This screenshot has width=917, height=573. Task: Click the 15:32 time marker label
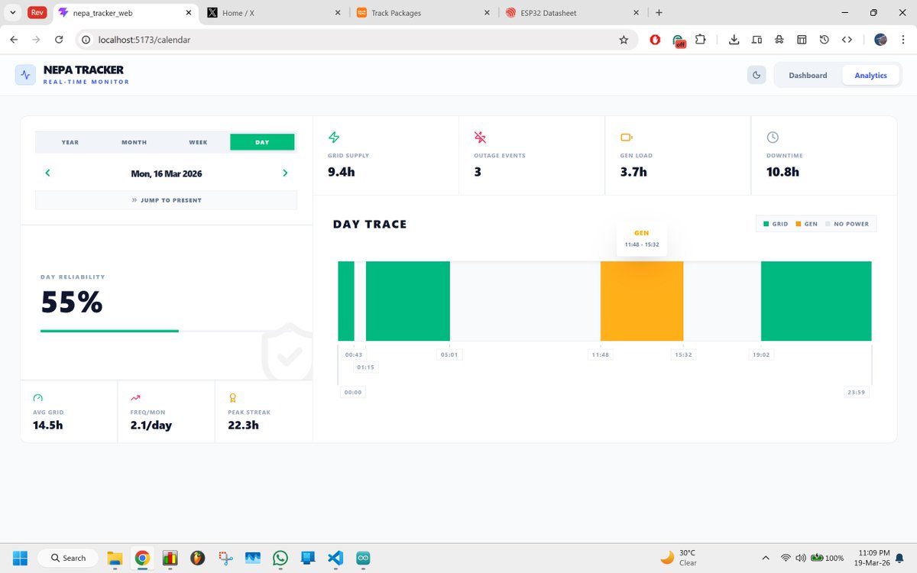(683, 354)
